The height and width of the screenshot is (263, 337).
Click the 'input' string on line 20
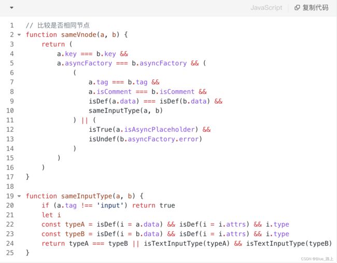(x=110, y=205)
